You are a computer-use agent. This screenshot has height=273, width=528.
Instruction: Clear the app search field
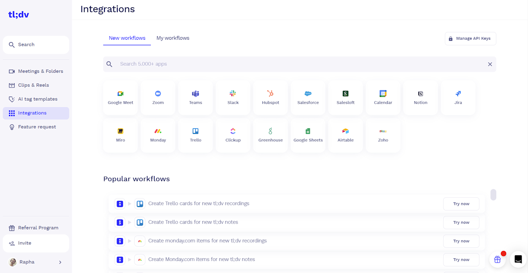[490, 64]
